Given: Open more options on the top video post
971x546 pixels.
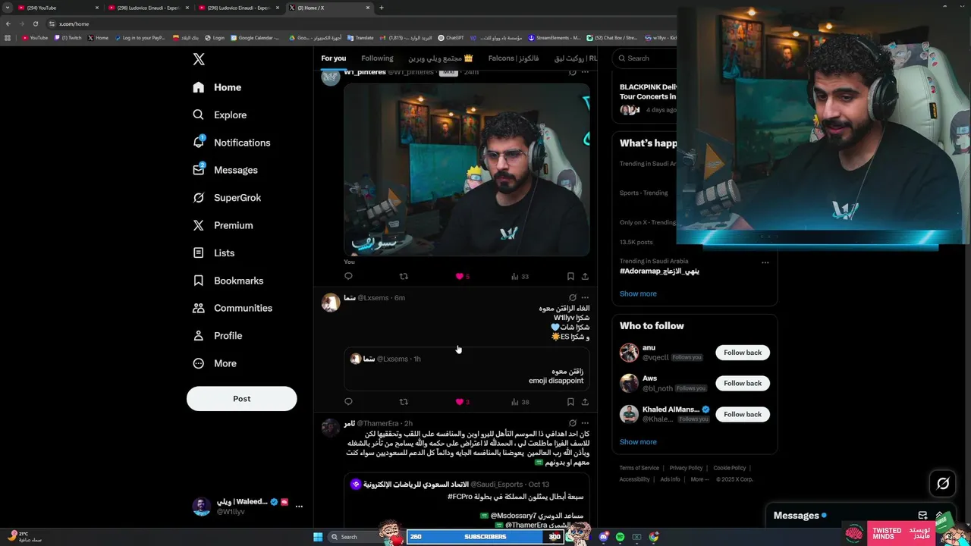Looking at the screenshot, I should (585, 72).
